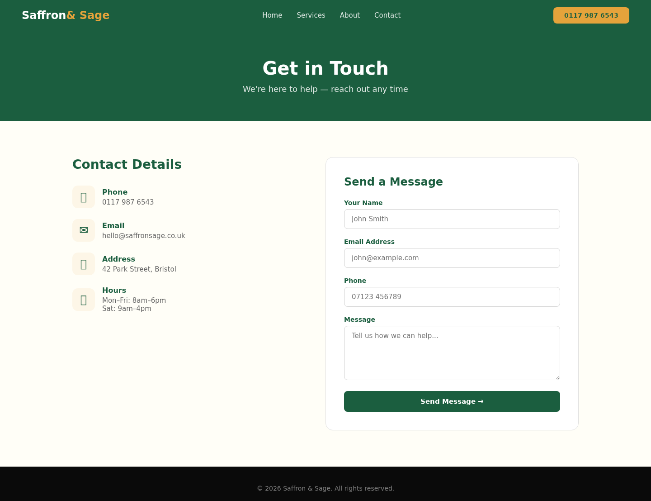The width and height of the screenshot is (651, 501).
Task: Click the Get in Touch title
Action: click(x=325, y=68)
